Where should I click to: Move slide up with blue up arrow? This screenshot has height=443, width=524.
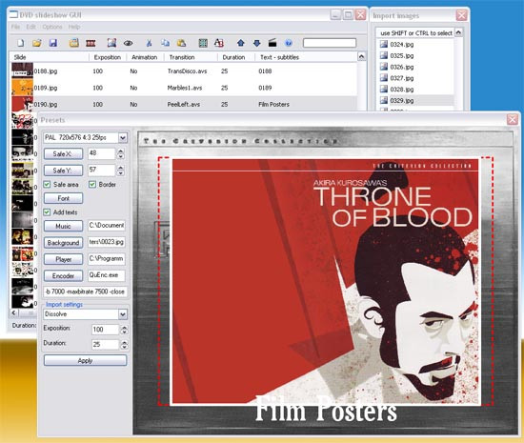click(240, 43)
